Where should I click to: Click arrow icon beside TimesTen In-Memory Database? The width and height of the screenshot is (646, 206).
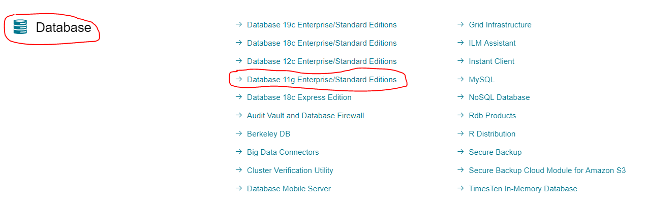460,188
